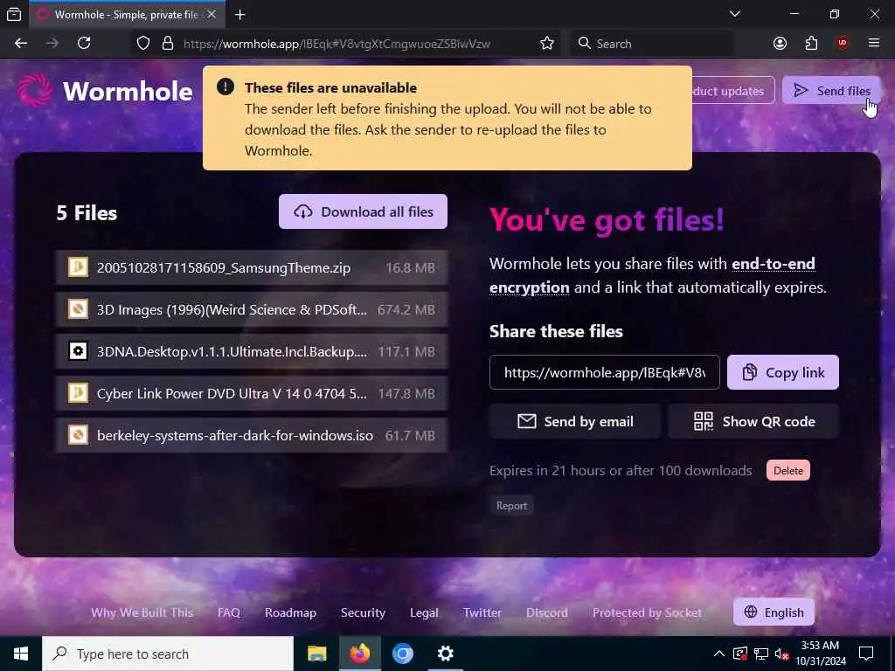Click the Firefox taskbar icon
This screenshot has width=895, height=671.
click(359, 654)
